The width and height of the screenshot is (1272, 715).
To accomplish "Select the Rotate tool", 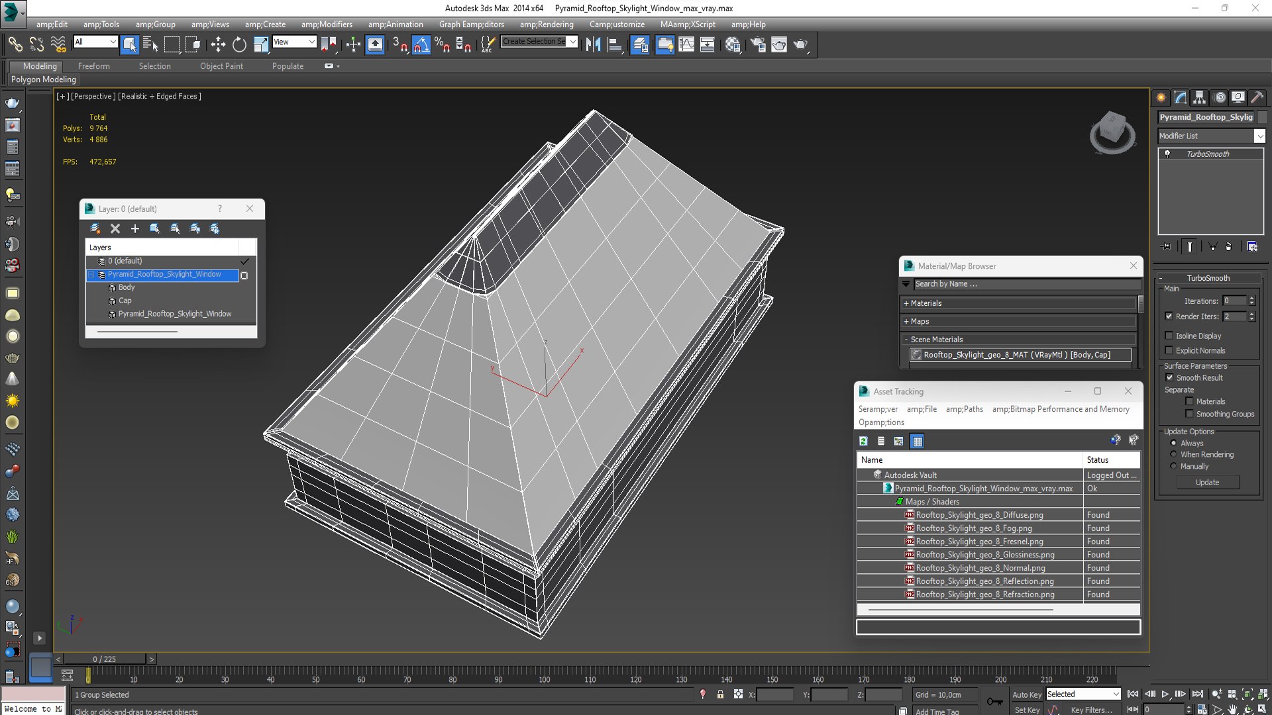I will tap(239, 44).
